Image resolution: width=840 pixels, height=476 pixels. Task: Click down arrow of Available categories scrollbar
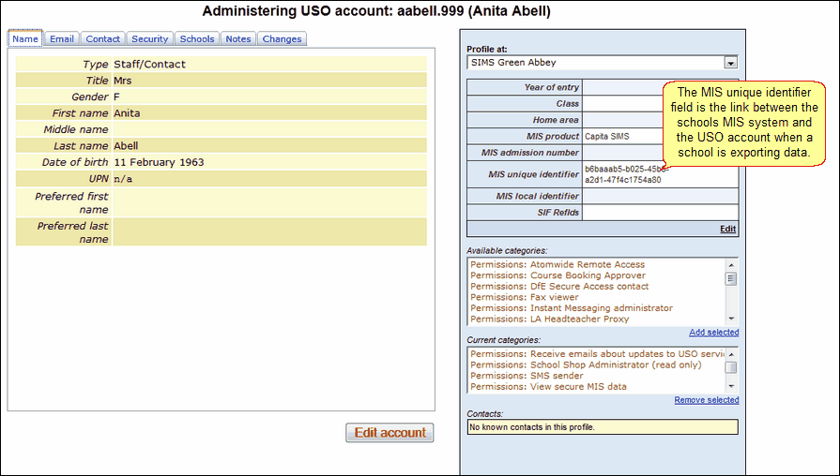click(x=731, y=319)
